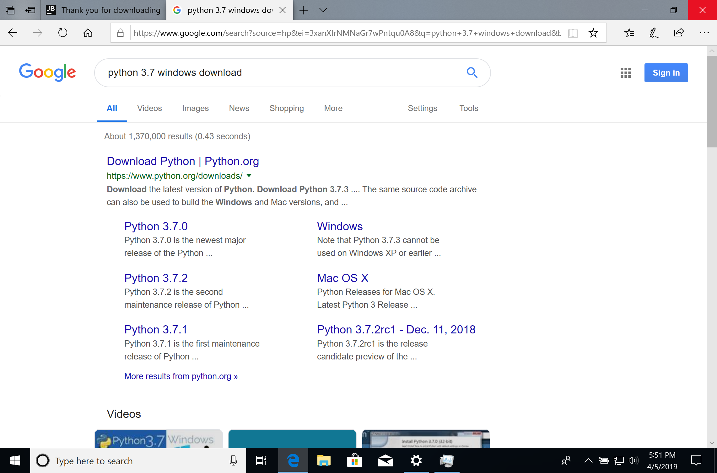Viewport: 717px width, 473px height.
Task: Expand the tab previews chevron
Action: click(x=323, y=10)
